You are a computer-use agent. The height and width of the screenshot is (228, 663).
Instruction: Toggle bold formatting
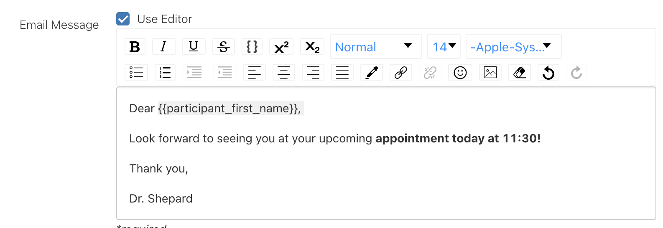tap(135, 47)
